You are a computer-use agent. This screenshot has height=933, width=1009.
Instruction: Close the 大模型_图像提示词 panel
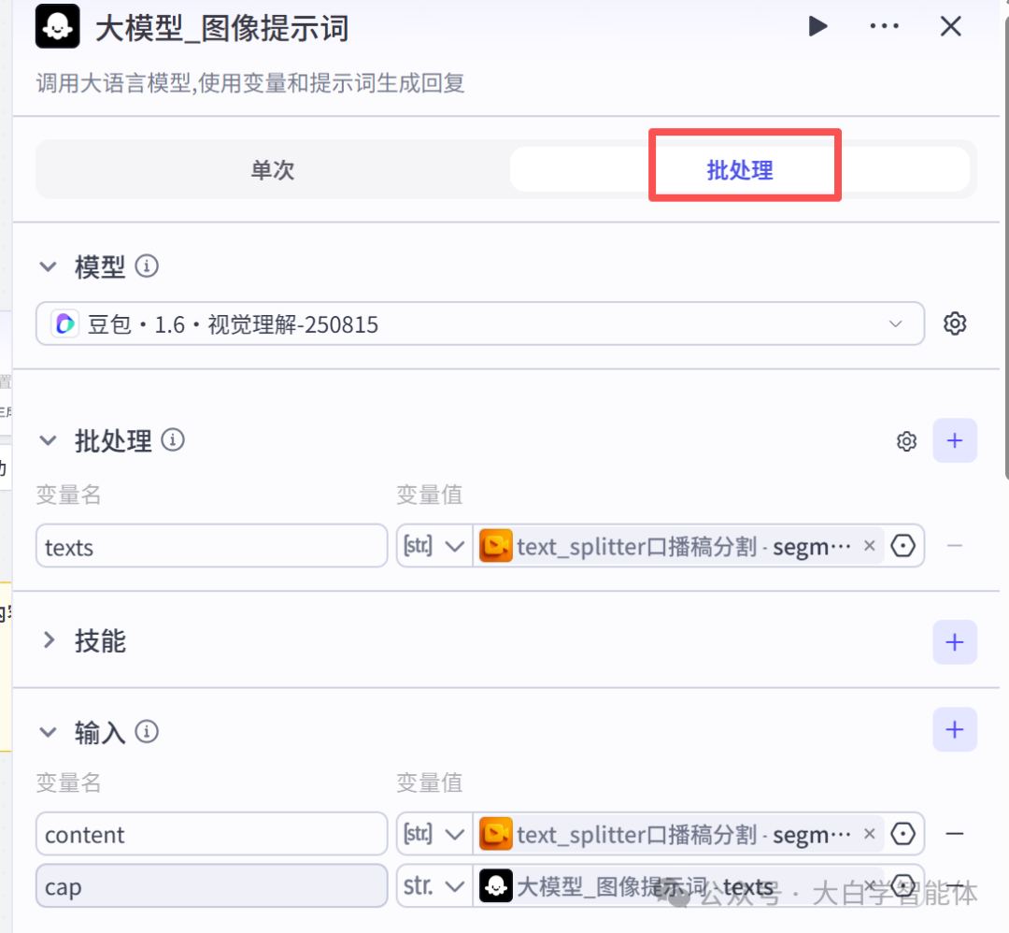click(950, 26)
